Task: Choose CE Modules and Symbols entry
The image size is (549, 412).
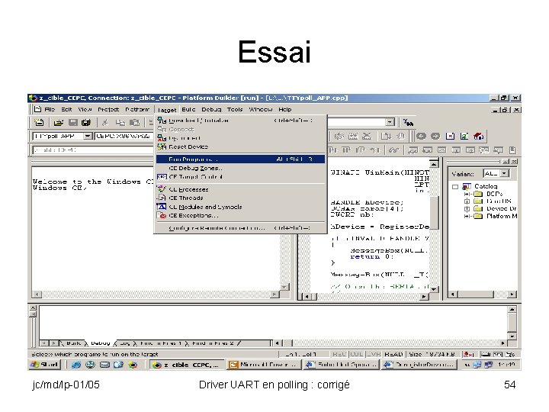Action: 240,207
